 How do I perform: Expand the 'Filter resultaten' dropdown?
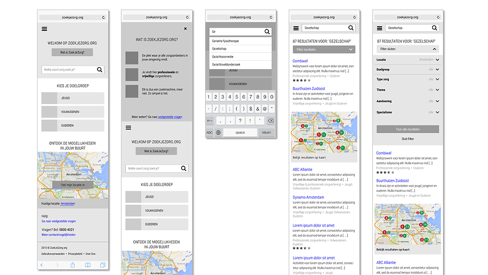(x=324, y=50)
